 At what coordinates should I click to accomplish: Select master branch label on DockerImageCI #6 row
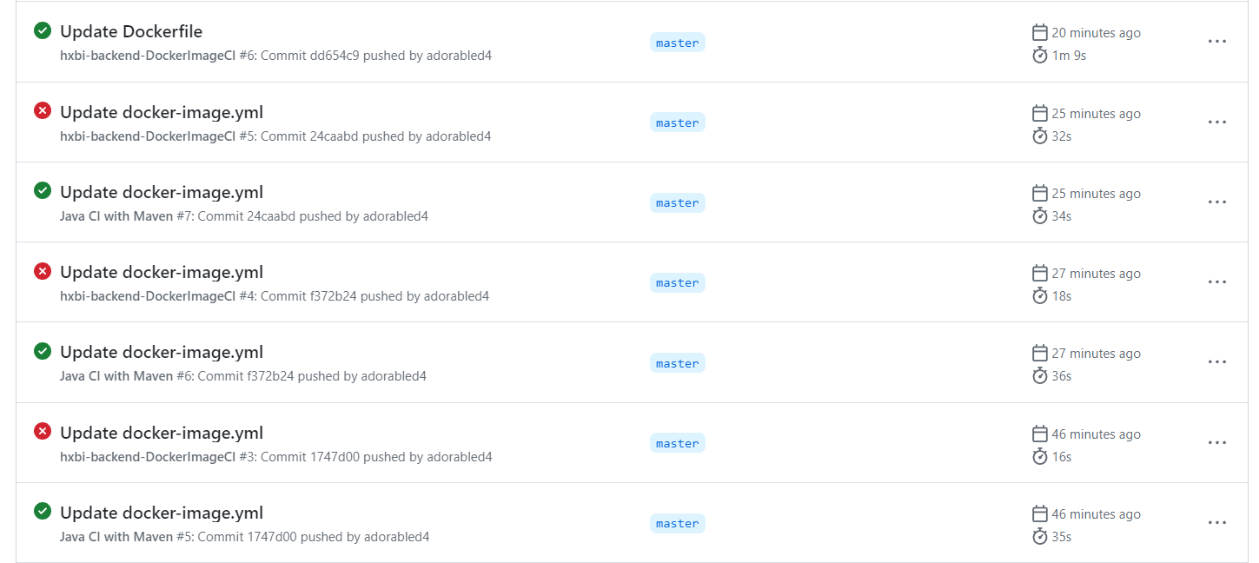pos(677,43)
